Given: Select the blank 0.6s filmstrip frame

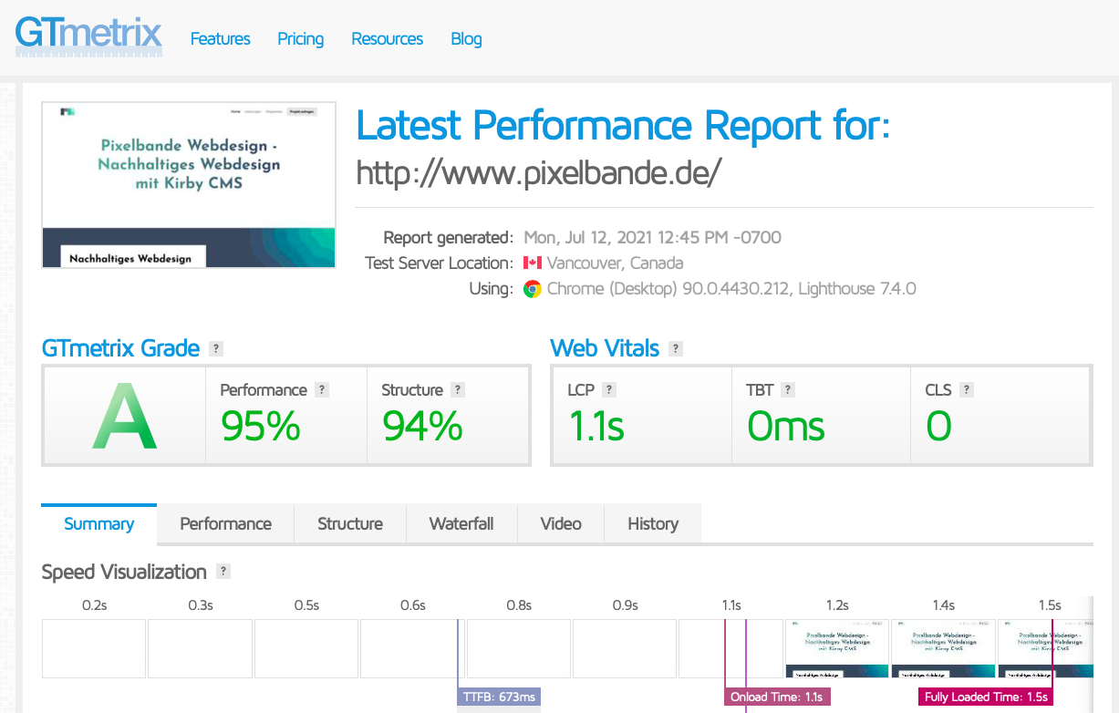Looking at the screenshot, I should click(x=412, y=649).
